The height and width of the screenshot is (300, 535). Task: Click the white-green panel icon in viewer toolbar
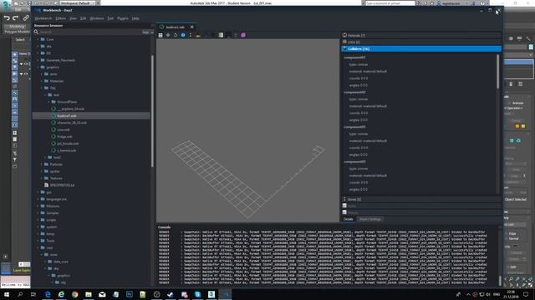point(221,35)
